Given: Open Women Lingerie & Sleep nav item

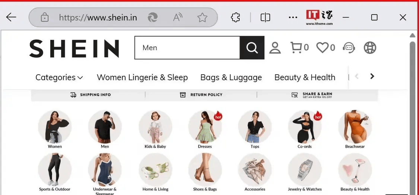Looking at the screenshot, I should tap(142, 77).
